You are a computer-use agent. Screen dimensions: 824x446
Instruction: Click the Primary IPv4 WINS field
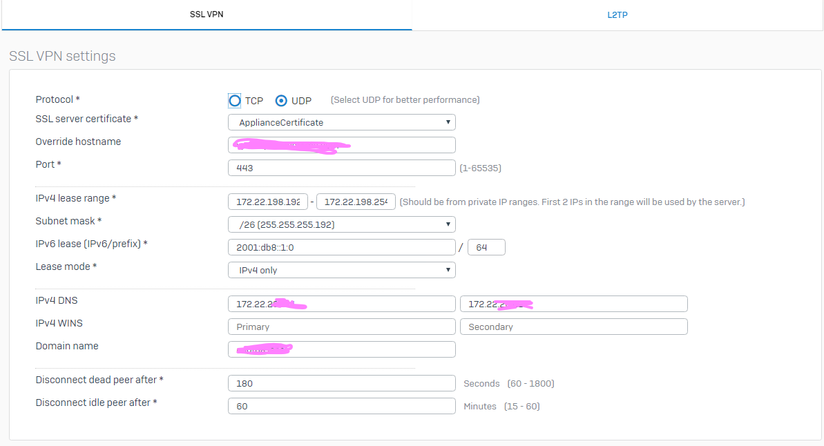[x=341, y=327]
